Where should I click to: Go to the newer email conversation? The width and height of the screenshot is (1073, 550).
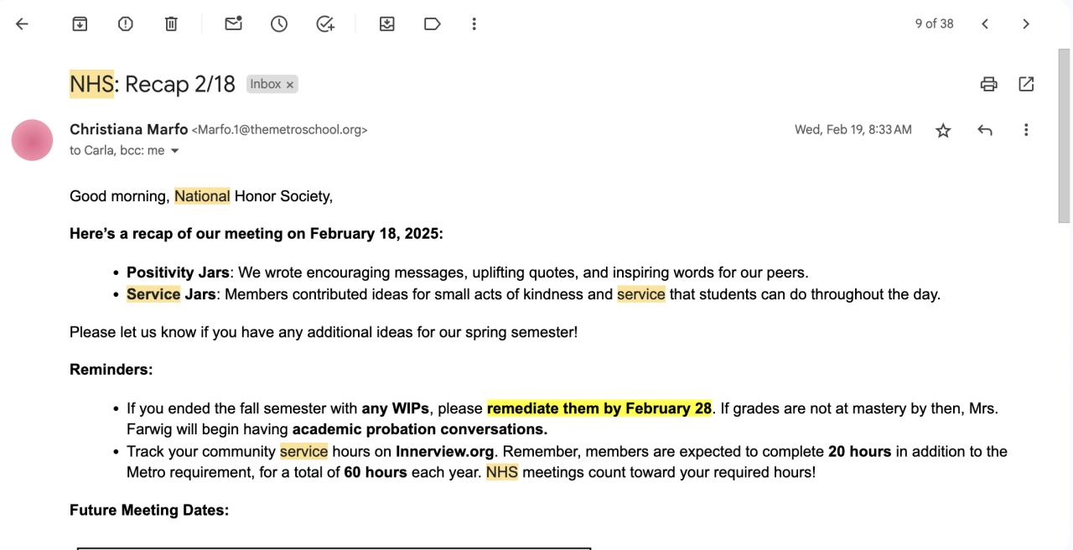click(x=985, y=24)
